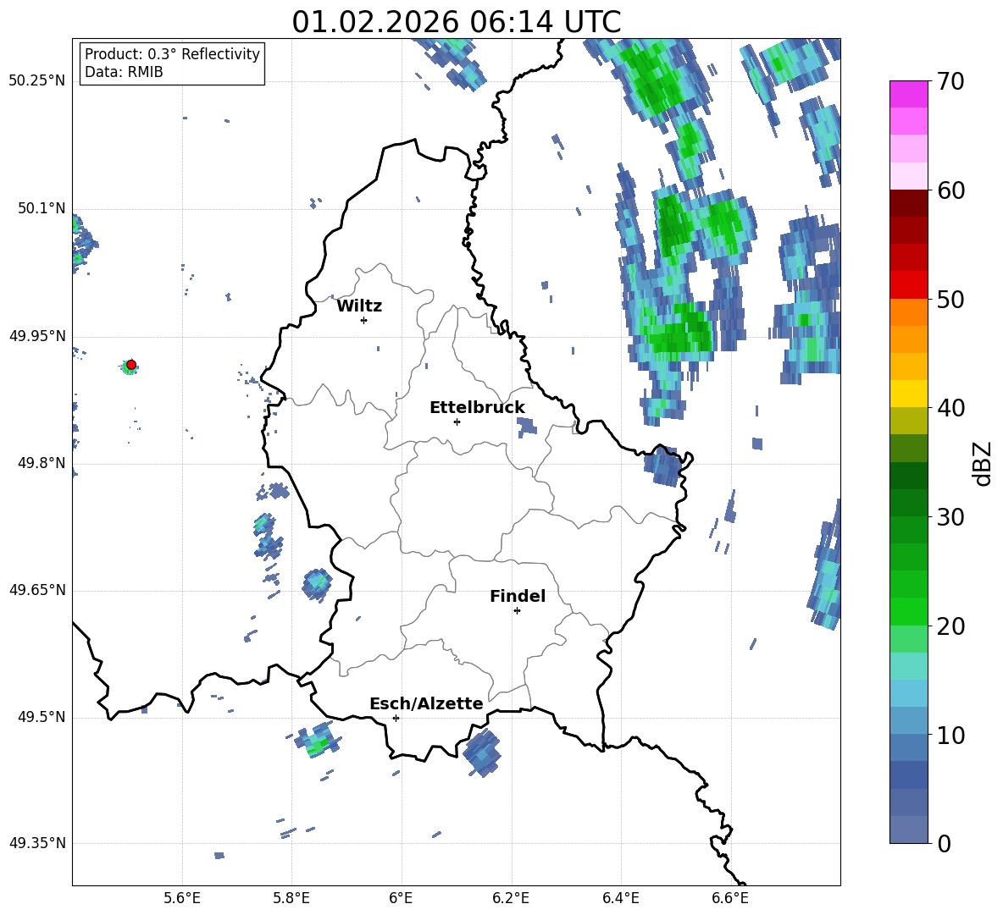Click the Data: RMIB text
Viewport: 1003px width, 915px height.
pyautogui.click(x=124, y=72)
